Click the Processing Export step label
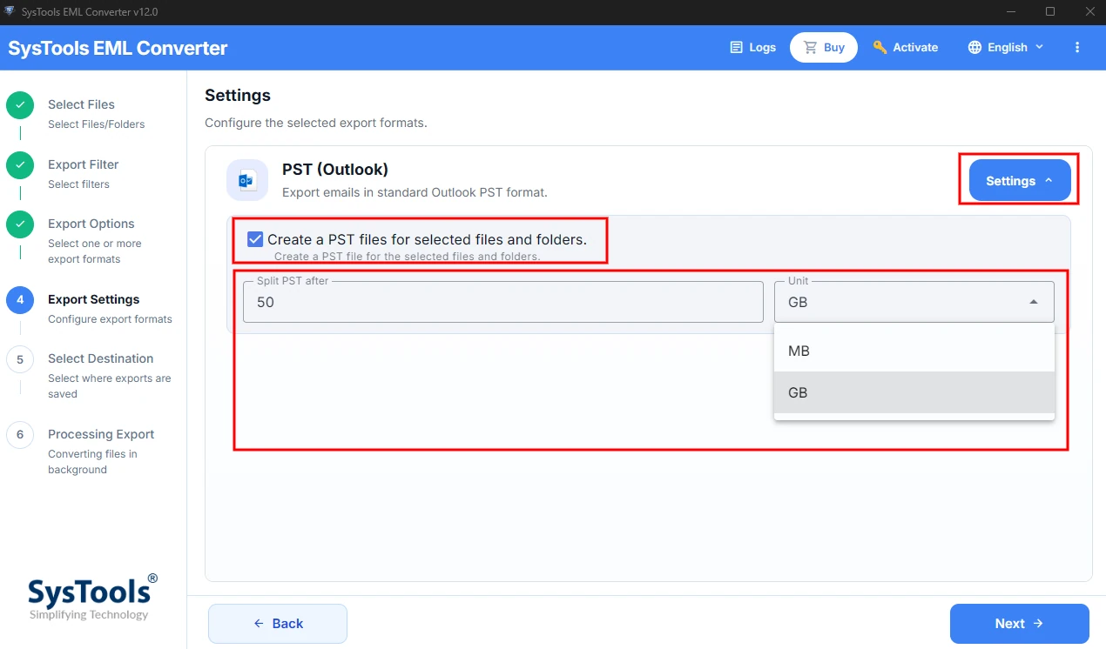This screenshot has width=1106, height=649. click(x=101, y=434)
